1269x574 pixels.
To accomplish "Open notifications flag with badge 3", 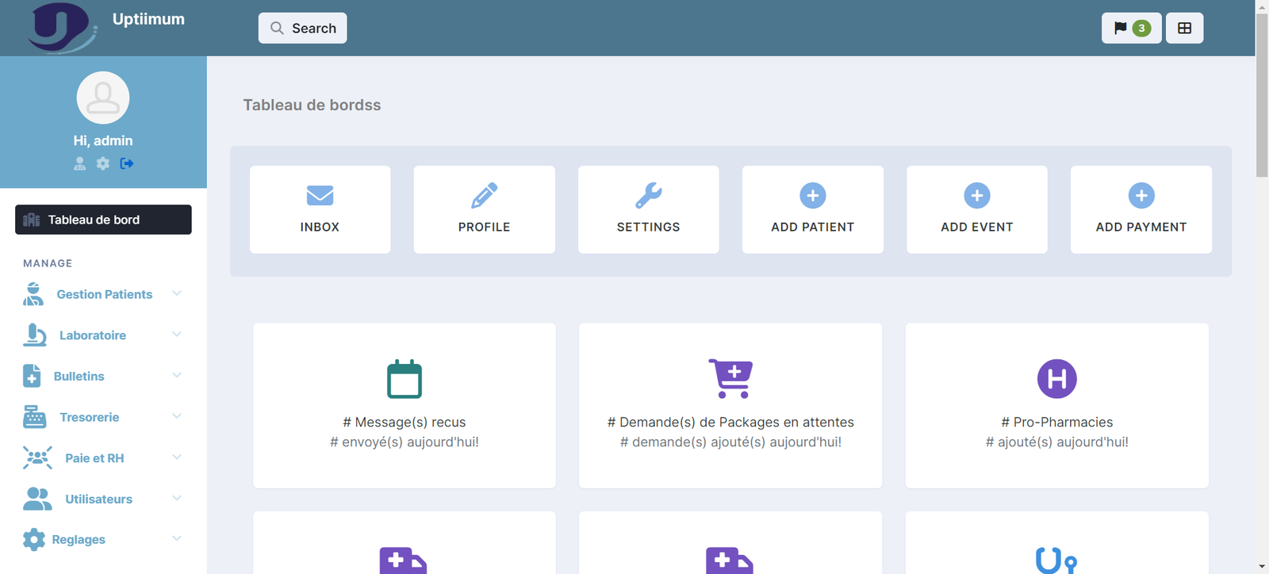I will click(1131, 29).
